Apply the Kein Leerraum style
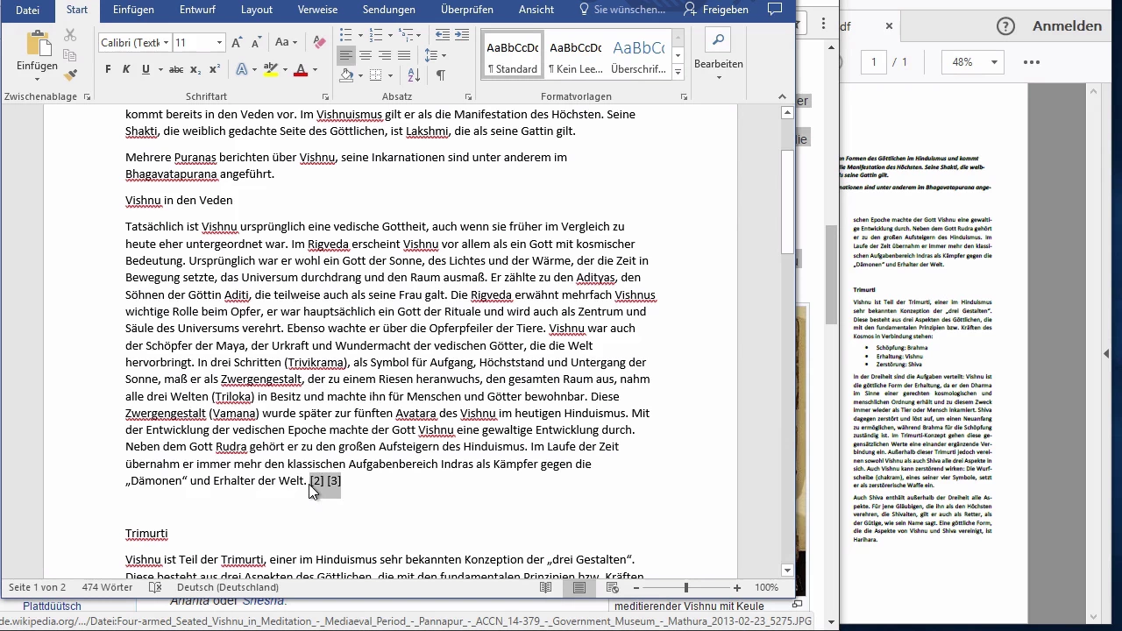The image size is (1122, 631). (x=575, y=54)
